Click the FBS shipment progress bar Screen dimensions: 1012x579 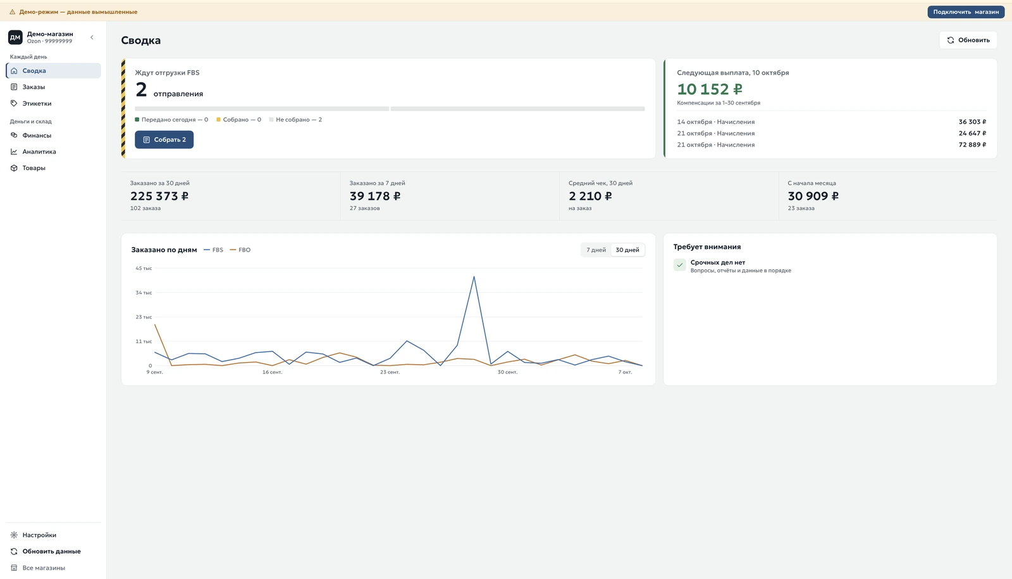[x=390, y=109]
